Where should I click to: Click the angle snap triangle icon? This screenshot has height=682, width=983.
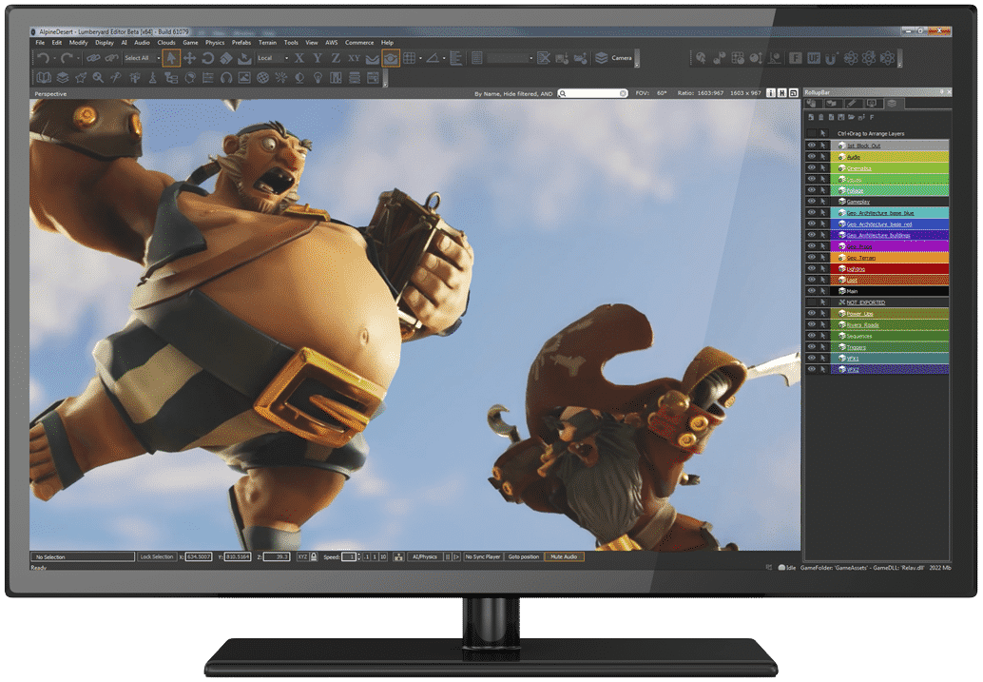pos(433,58)
